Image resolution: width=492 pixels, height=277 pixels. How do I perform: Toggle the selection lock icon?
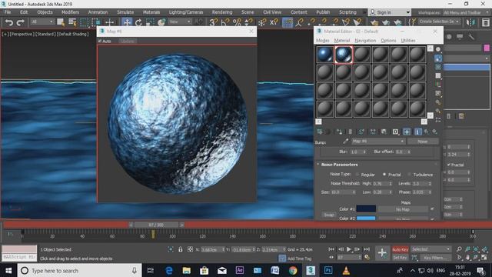[181, 249]
